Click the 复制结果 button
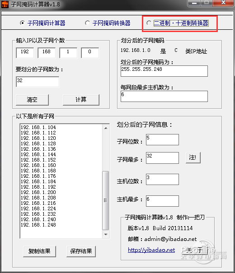This screenshot has height=273, width=235. 39,251
